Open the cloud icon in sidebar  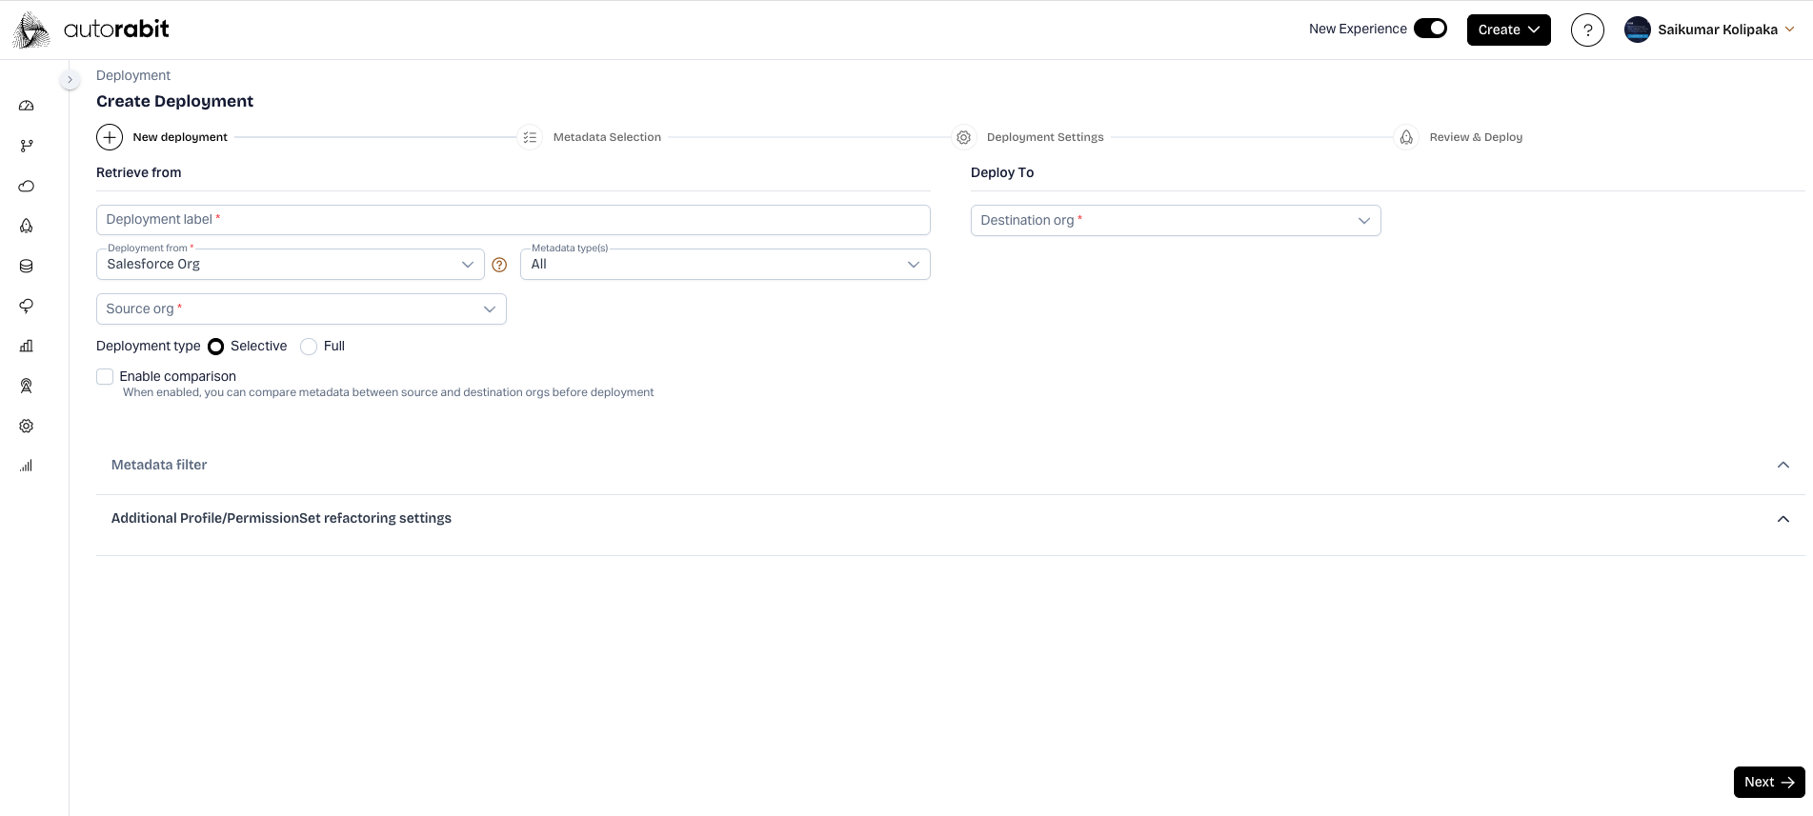(27, 186)
